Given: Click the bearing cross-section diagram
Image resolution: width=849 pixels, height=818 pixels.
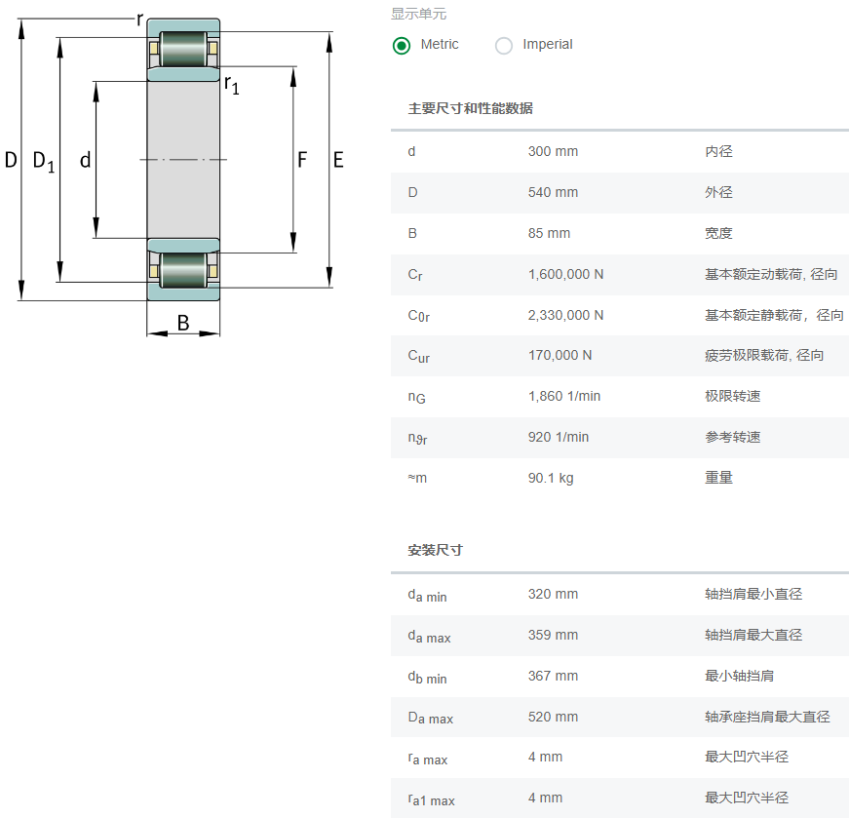Looking at the screenshot, I should [x=174, y=175].
